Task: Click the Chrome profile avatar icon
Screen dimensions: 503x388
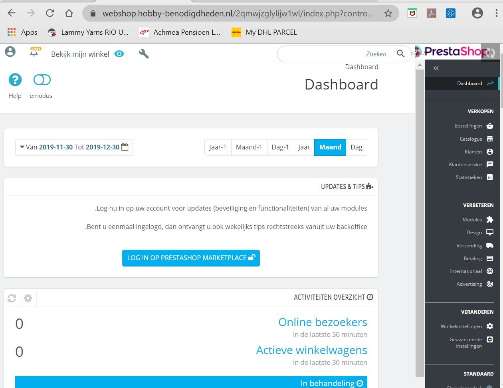Action: (x=477, y=13)
